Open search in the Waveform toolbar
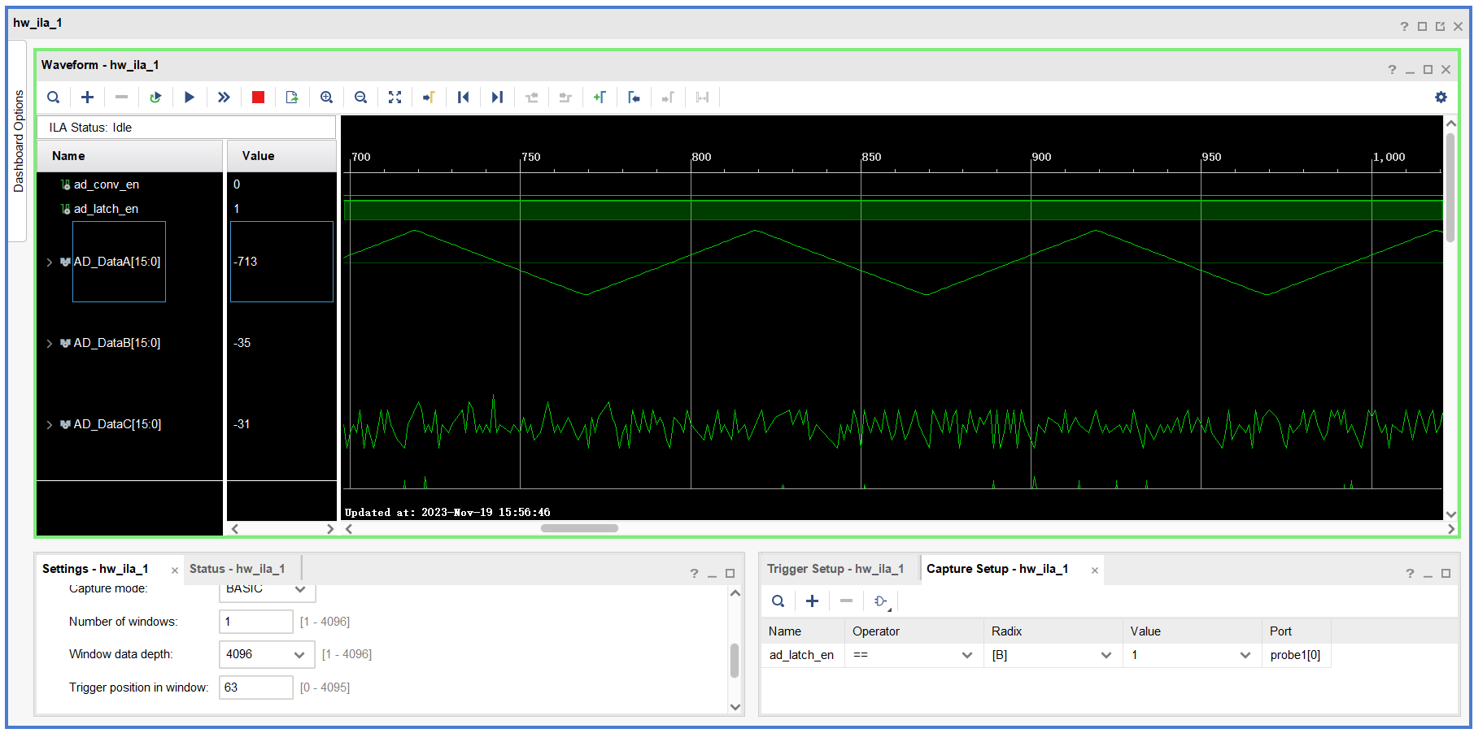The width and height of the screenshot is (1474, 733). 54,98
